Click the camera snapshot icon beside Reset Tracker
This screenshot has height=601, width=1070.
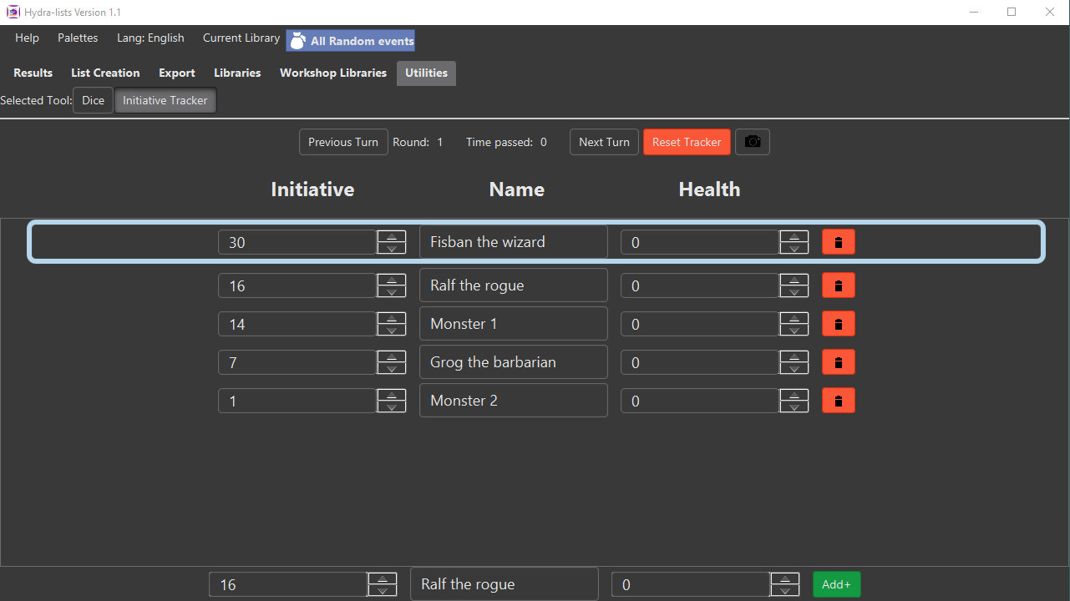[x=752, y=142]
